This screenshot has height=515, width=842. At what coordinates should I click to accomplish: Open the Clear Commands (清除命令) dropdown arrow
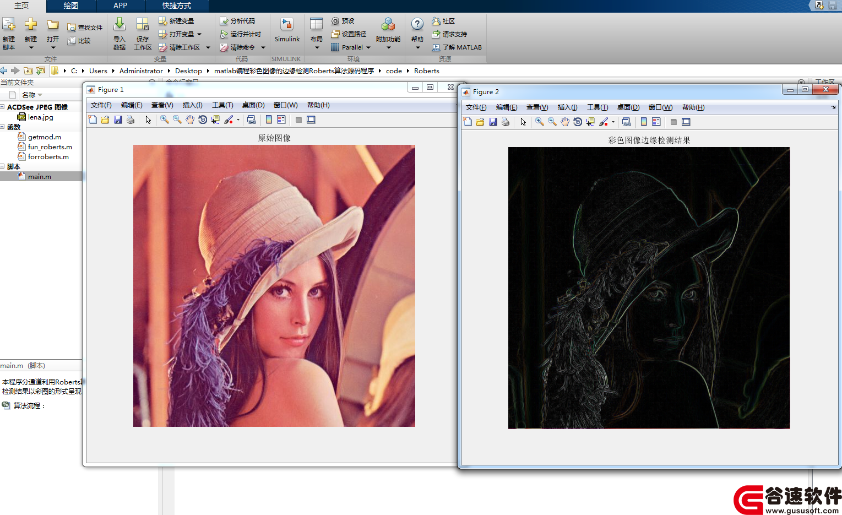pyautogui.click(x=263, y=47)
